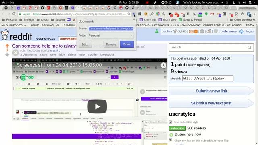Click the shield icon in the user bar
The height and width of the screenshot is (145, 258).
[216, 31]
